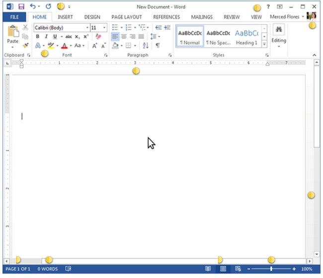Click the user account picture
The width and height of the screenshot is (323, 278).
311,16
